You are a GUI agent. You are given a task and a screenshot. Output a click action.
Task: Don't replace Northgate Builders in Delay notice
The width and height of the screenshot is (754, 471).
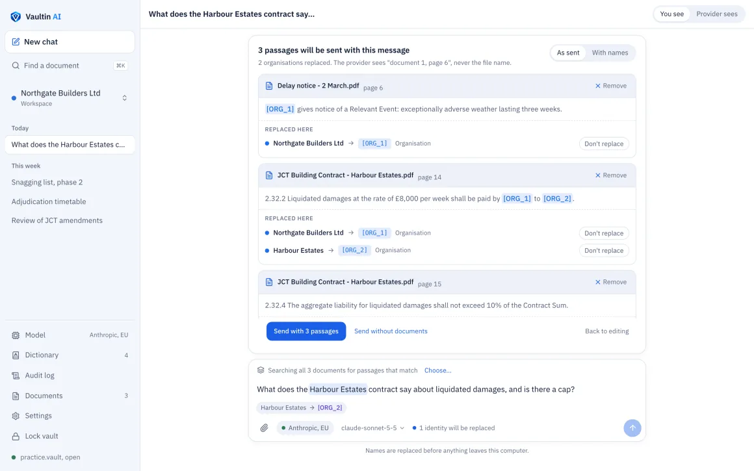coord(603,144)
